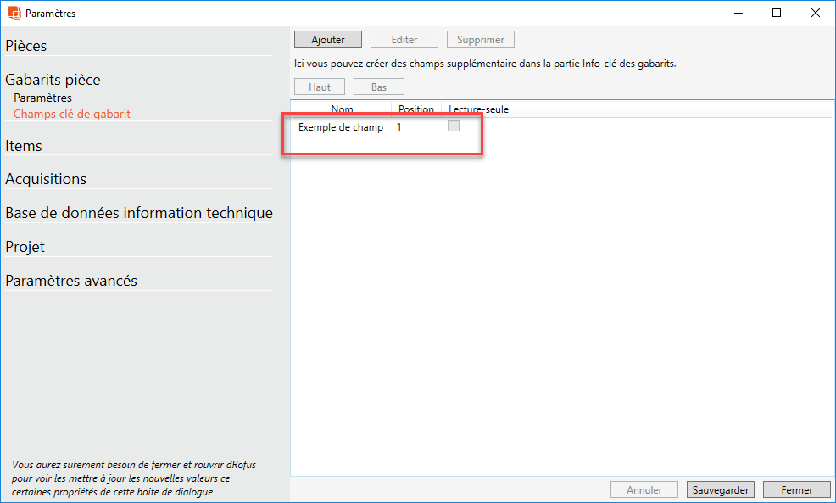Open Base de données information technique
836x503 pixels.
coord(139,213)
